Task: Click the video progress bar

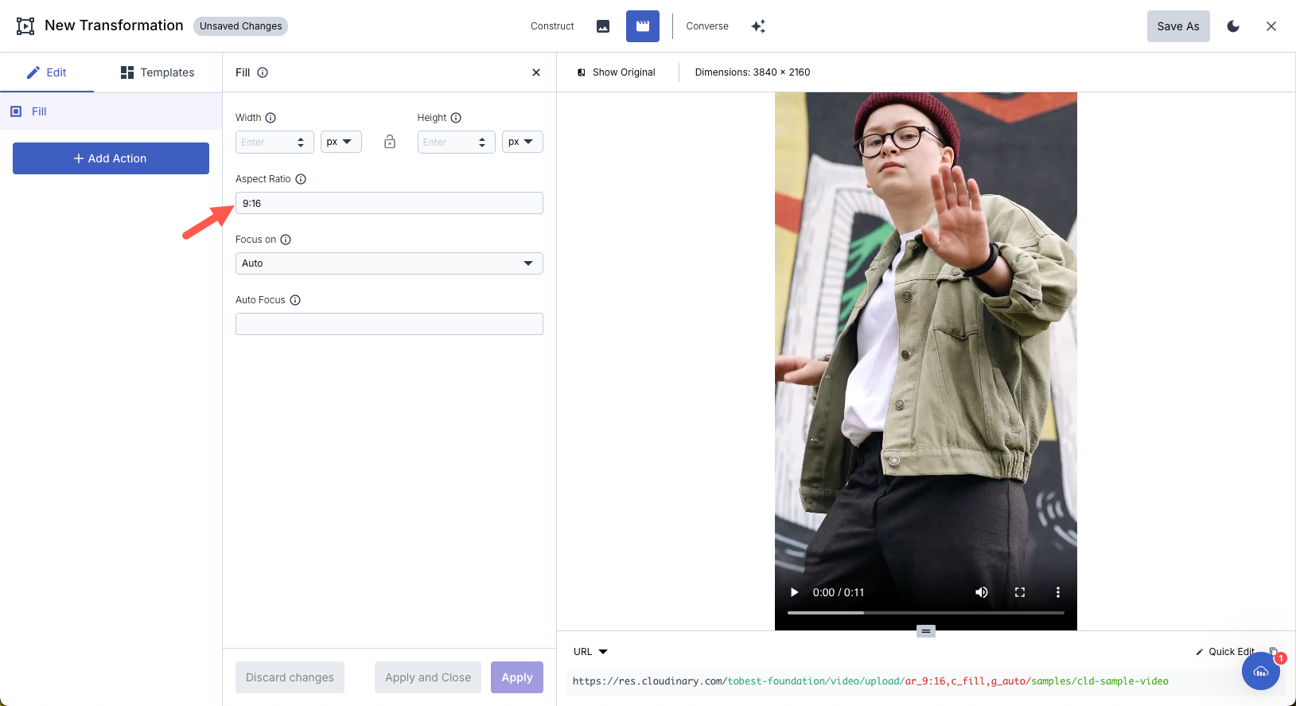Action: coord(926,613)
